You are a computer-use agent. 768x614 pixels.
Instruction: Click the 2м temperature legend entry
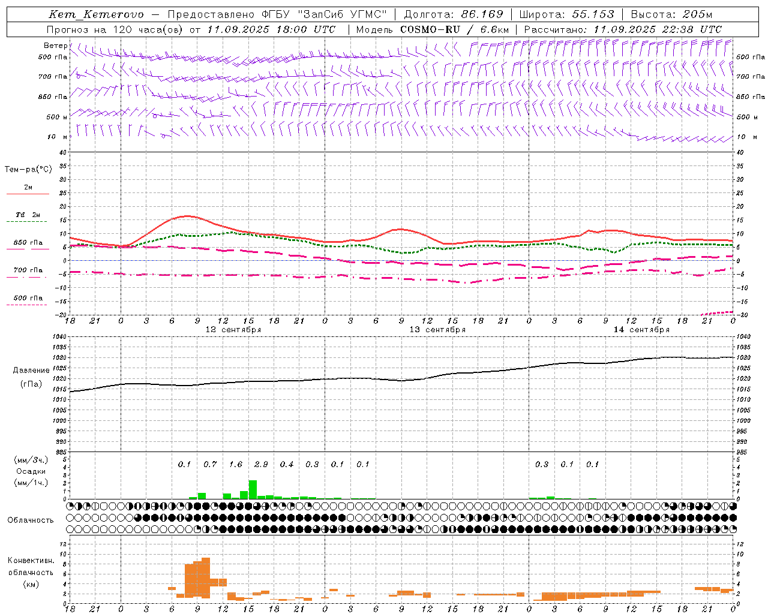[28, 188]
